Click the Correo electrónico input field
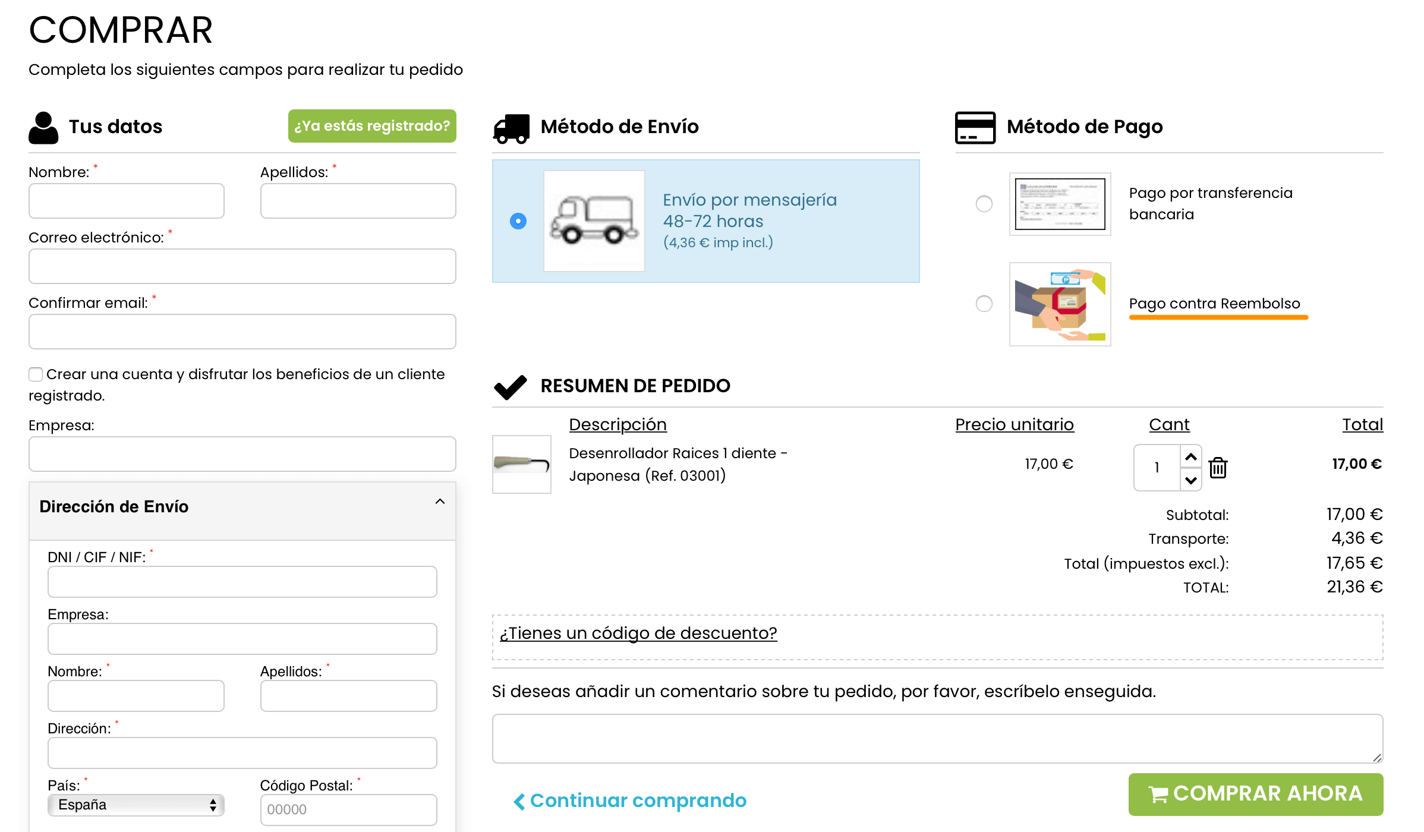Image resolution: width=1424 pixels, height=832 pixels. tap(242, 266)
